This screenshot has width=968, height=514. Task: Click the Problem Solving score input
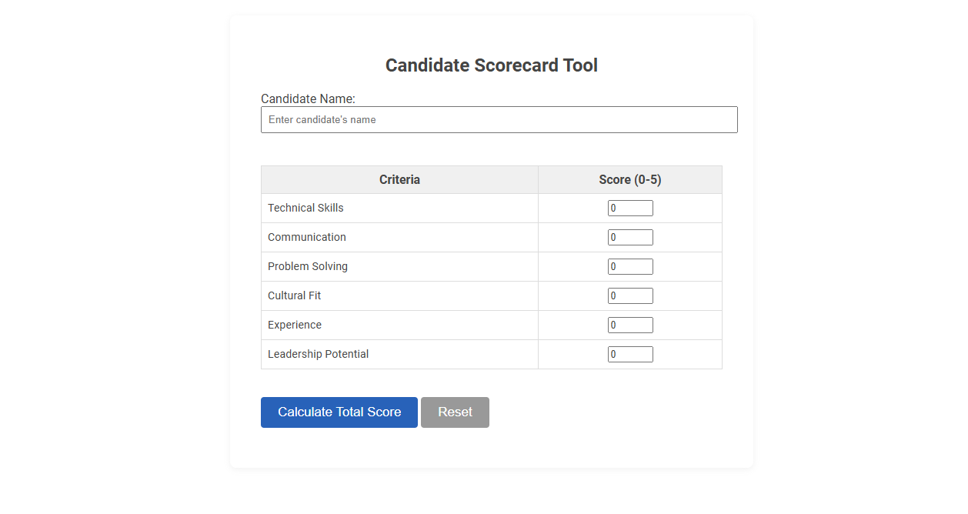pyautogui.click(x=630, y=266)
